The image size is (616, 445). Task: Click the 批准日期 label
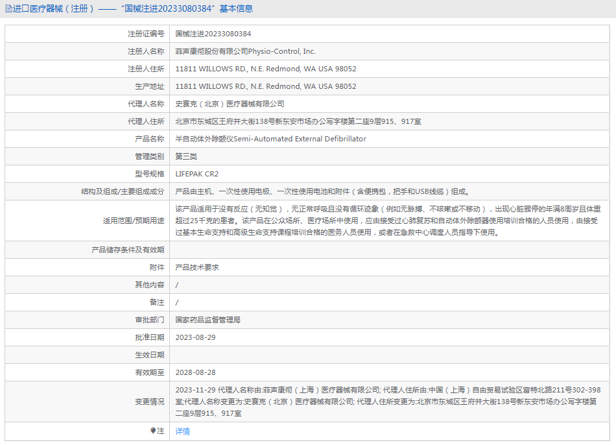point(149,337)
